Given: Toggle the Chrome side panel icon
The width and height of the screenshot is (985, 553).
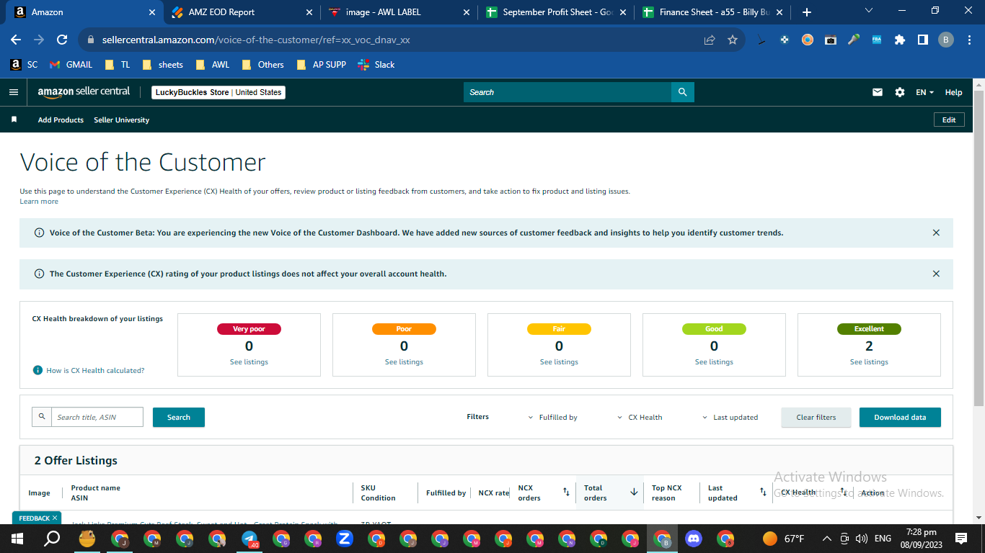Looking at the screenshot, I should (x=922, y=40).
